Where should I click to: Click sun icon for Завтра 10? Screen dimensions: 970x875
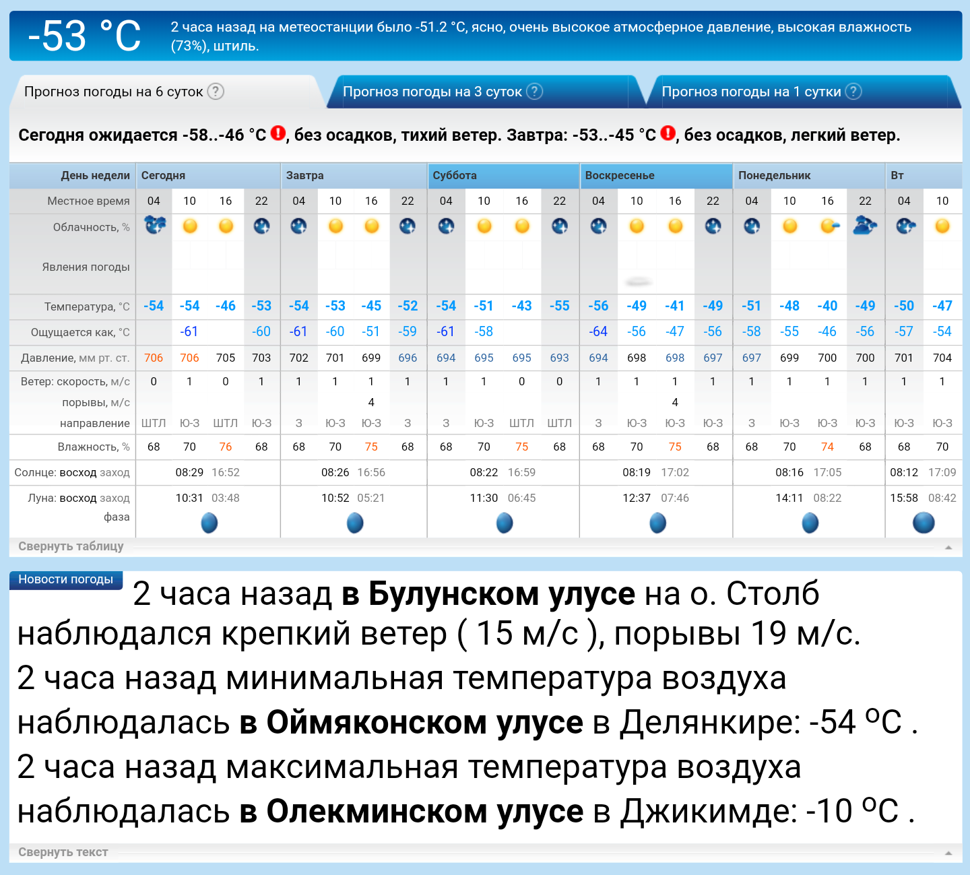(335, 226)
